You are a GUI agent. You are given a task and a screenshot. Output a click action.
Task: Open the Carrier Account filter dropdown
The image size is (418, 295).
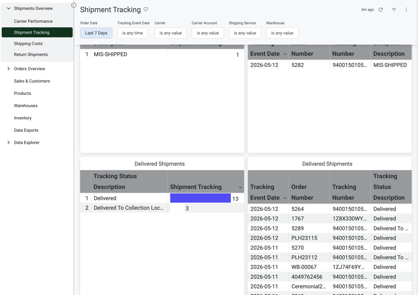pyautogui.click(x=208, y=33)
